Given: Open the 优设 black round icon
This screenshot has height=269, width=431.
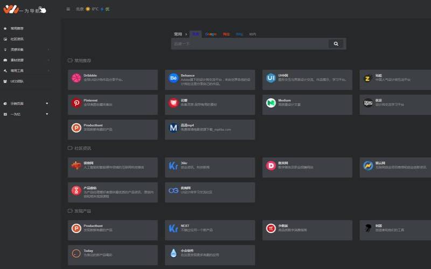Looking at the screenshot, I should (x=368, y=103).
